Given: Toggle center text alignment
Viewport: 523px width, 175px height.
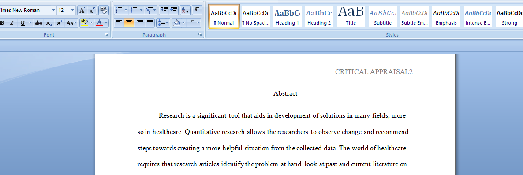Looking at the screenshot, I should coord(129,23).
